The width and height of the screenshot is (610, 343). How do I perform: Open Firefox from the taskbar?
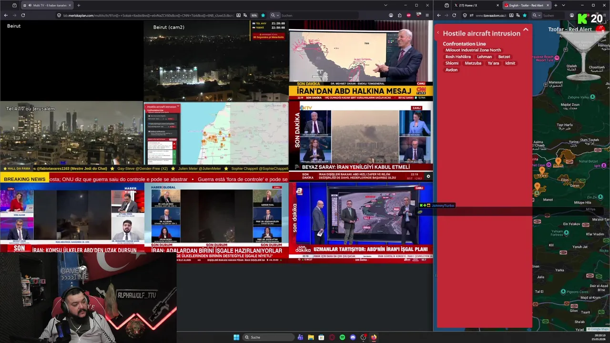pos(374,337)
